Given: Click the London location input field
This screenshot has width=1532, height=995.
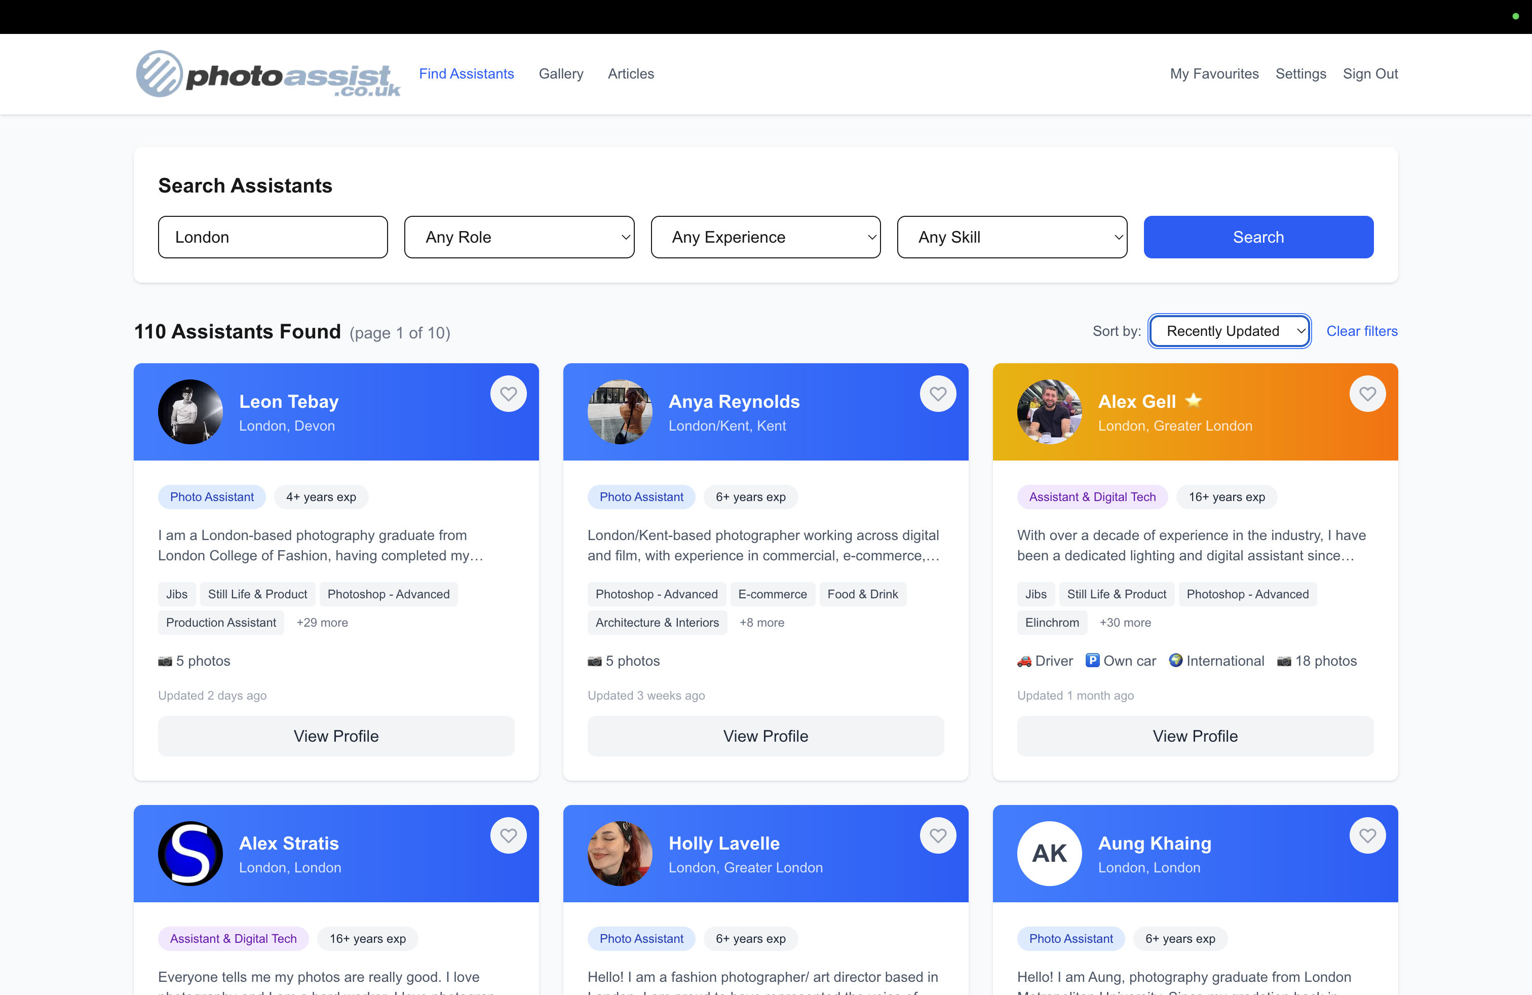Looking at the screenshot, I should (x=273, y=237).
